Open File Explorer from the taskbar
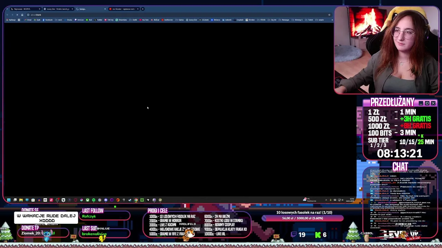The height and width of the screenshot is (248, 442). click(x=21, y=200)
